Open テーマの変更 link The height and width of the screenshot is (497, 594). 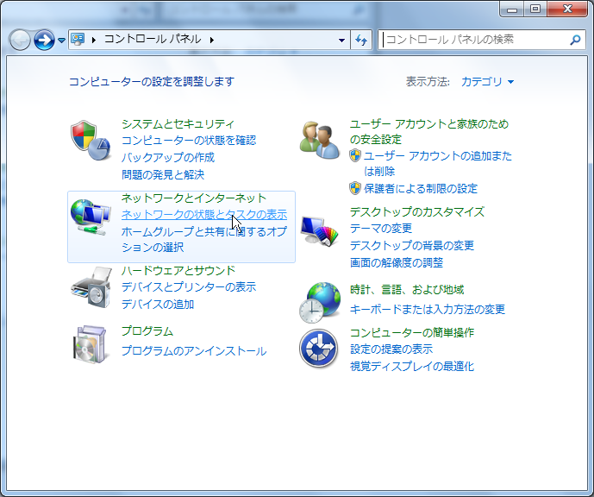point(381,228)
